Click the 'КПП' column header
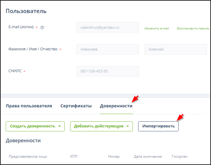The image size is (211, 165). click(74, 157)
